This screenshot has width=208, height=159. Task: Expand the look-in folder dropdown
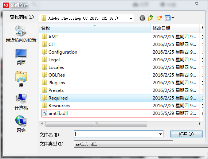131,18
